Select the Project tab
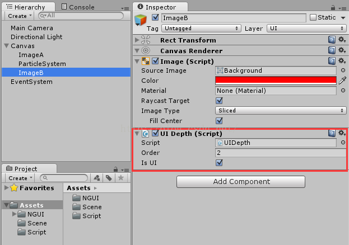 [x=29, y=168]
